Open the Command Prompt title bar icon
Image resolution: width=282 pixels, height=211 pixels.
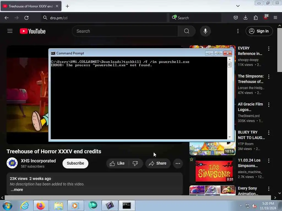pyautogui.click(x=53, y=53)
